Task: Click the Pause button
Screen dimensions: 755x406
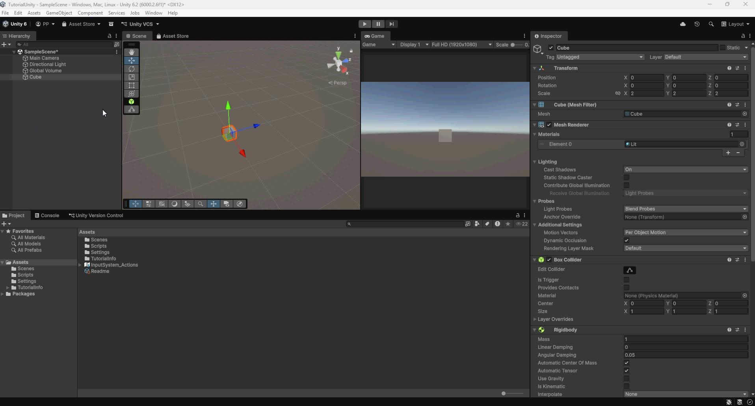Action: (x=378, y=24)
